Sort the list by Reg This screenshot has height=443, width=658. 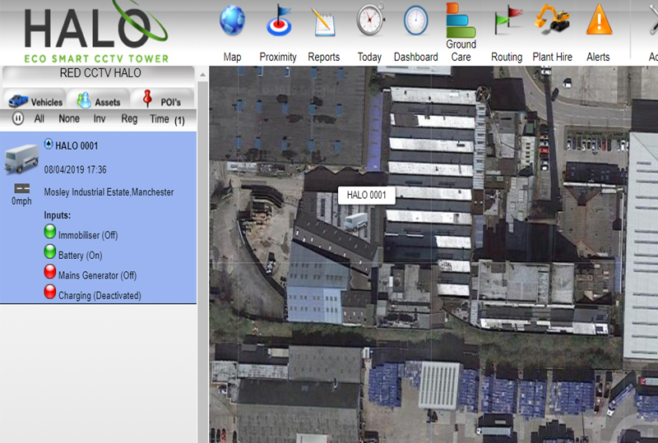click(129, 119)
